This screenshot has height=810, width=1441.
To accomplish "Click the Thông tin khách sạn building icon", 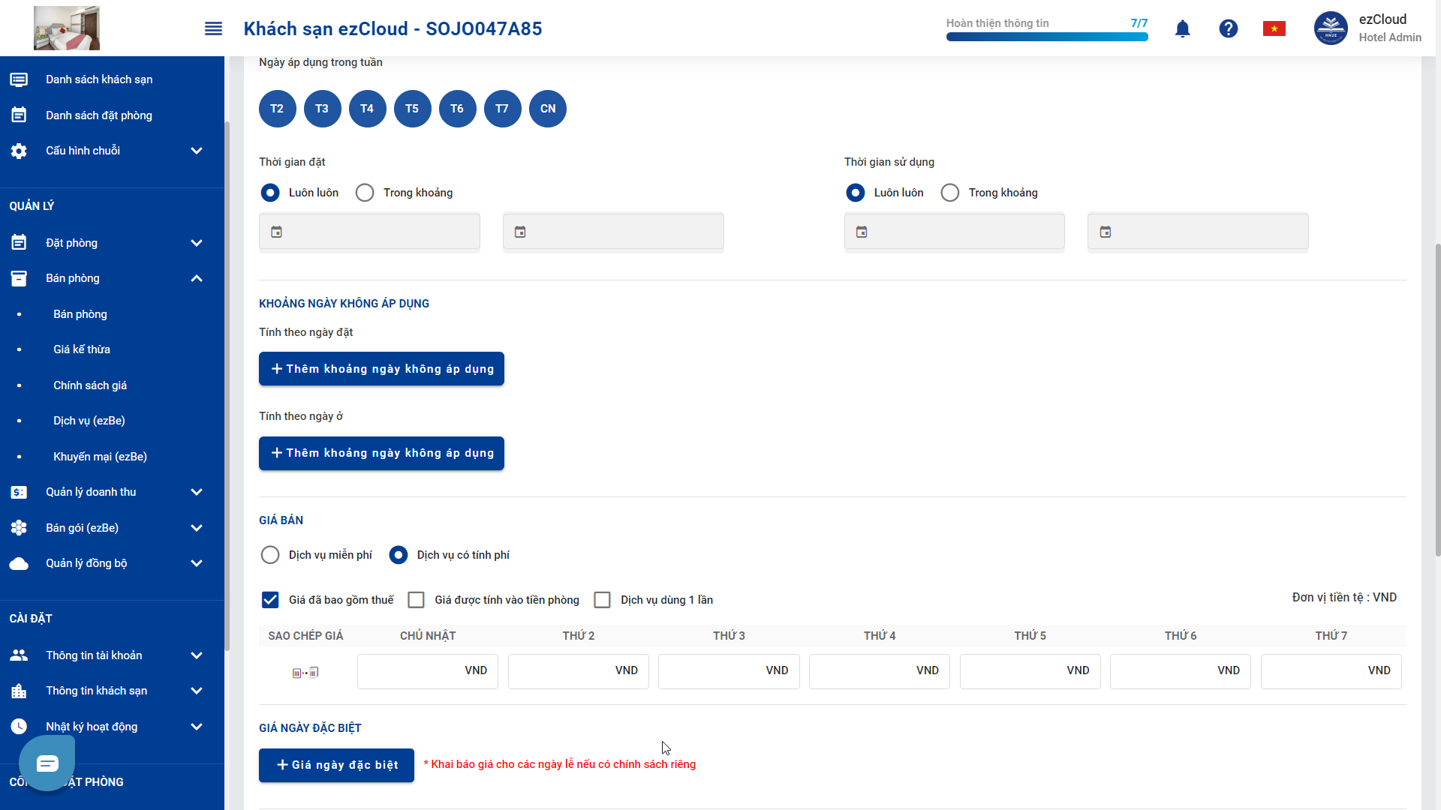I will [x=19, y=691].
